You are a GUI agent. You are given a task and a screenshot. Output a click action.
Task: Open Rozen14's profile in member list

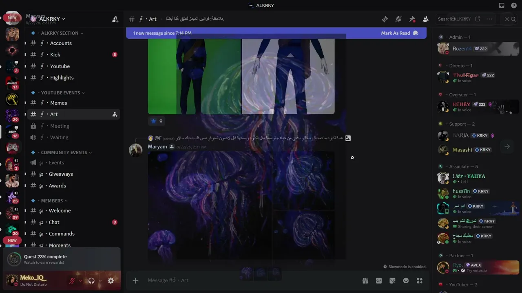[478, 49]
